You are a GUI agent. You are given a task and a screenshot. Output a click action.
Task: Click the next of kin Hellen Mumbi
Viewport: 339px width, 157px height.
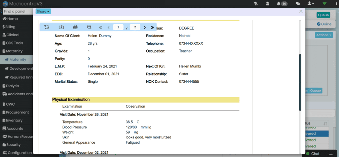[190, 66]
